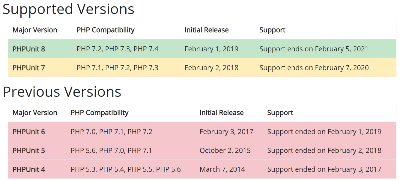Click Support header in Previous table
Image resolution: width=406 pixels, height=181 pixels.
click(x=280, y=113)
